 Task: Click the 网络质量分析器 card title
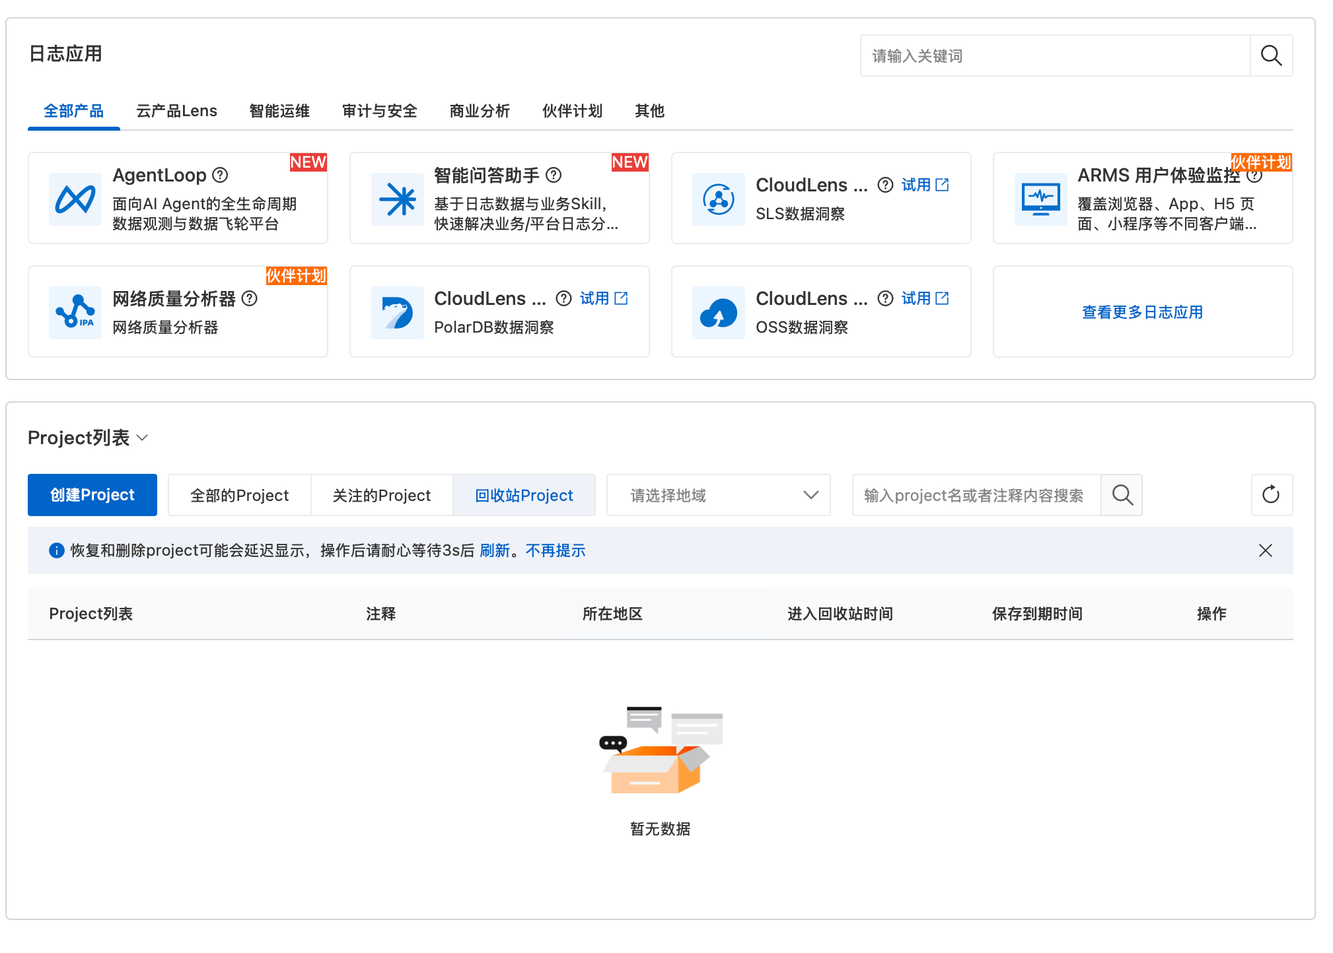click(174, 298)
